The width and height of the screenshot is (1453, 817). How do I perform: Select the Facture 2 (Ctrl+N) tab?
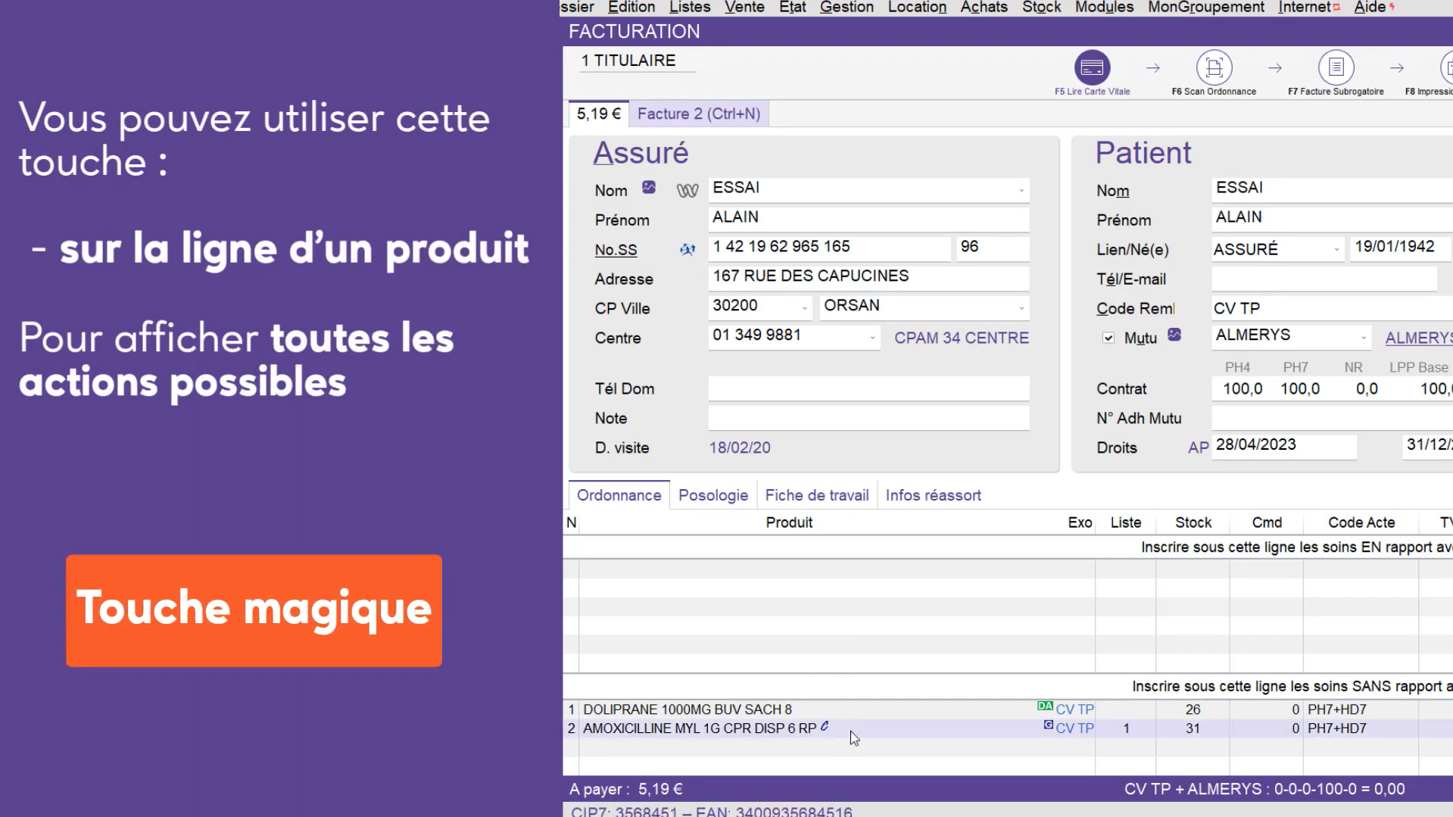(x=698, y=114)
